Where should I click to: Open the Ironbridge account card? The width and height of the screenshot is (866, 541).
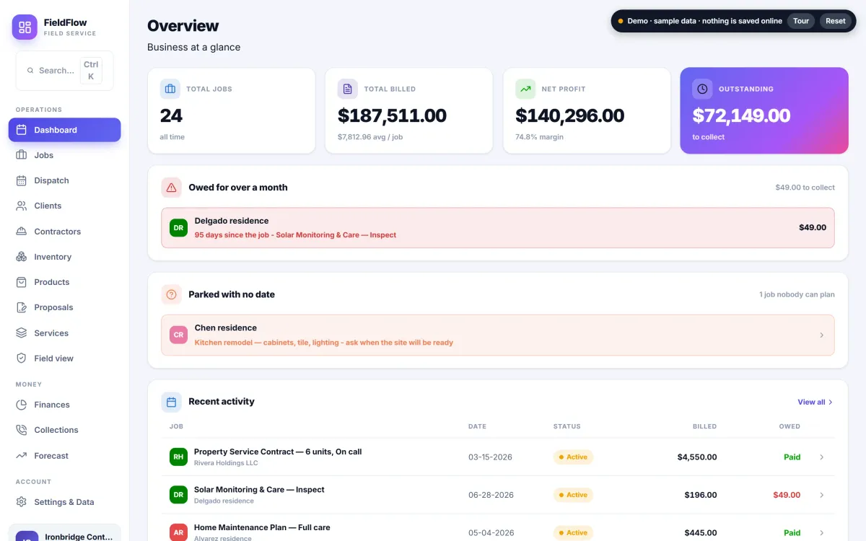(x=64, y=533)
